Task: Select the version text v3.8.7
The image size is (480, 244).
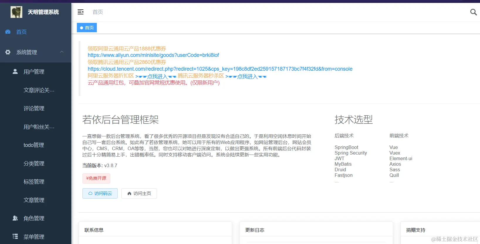Action: click(x=111, y=165)
